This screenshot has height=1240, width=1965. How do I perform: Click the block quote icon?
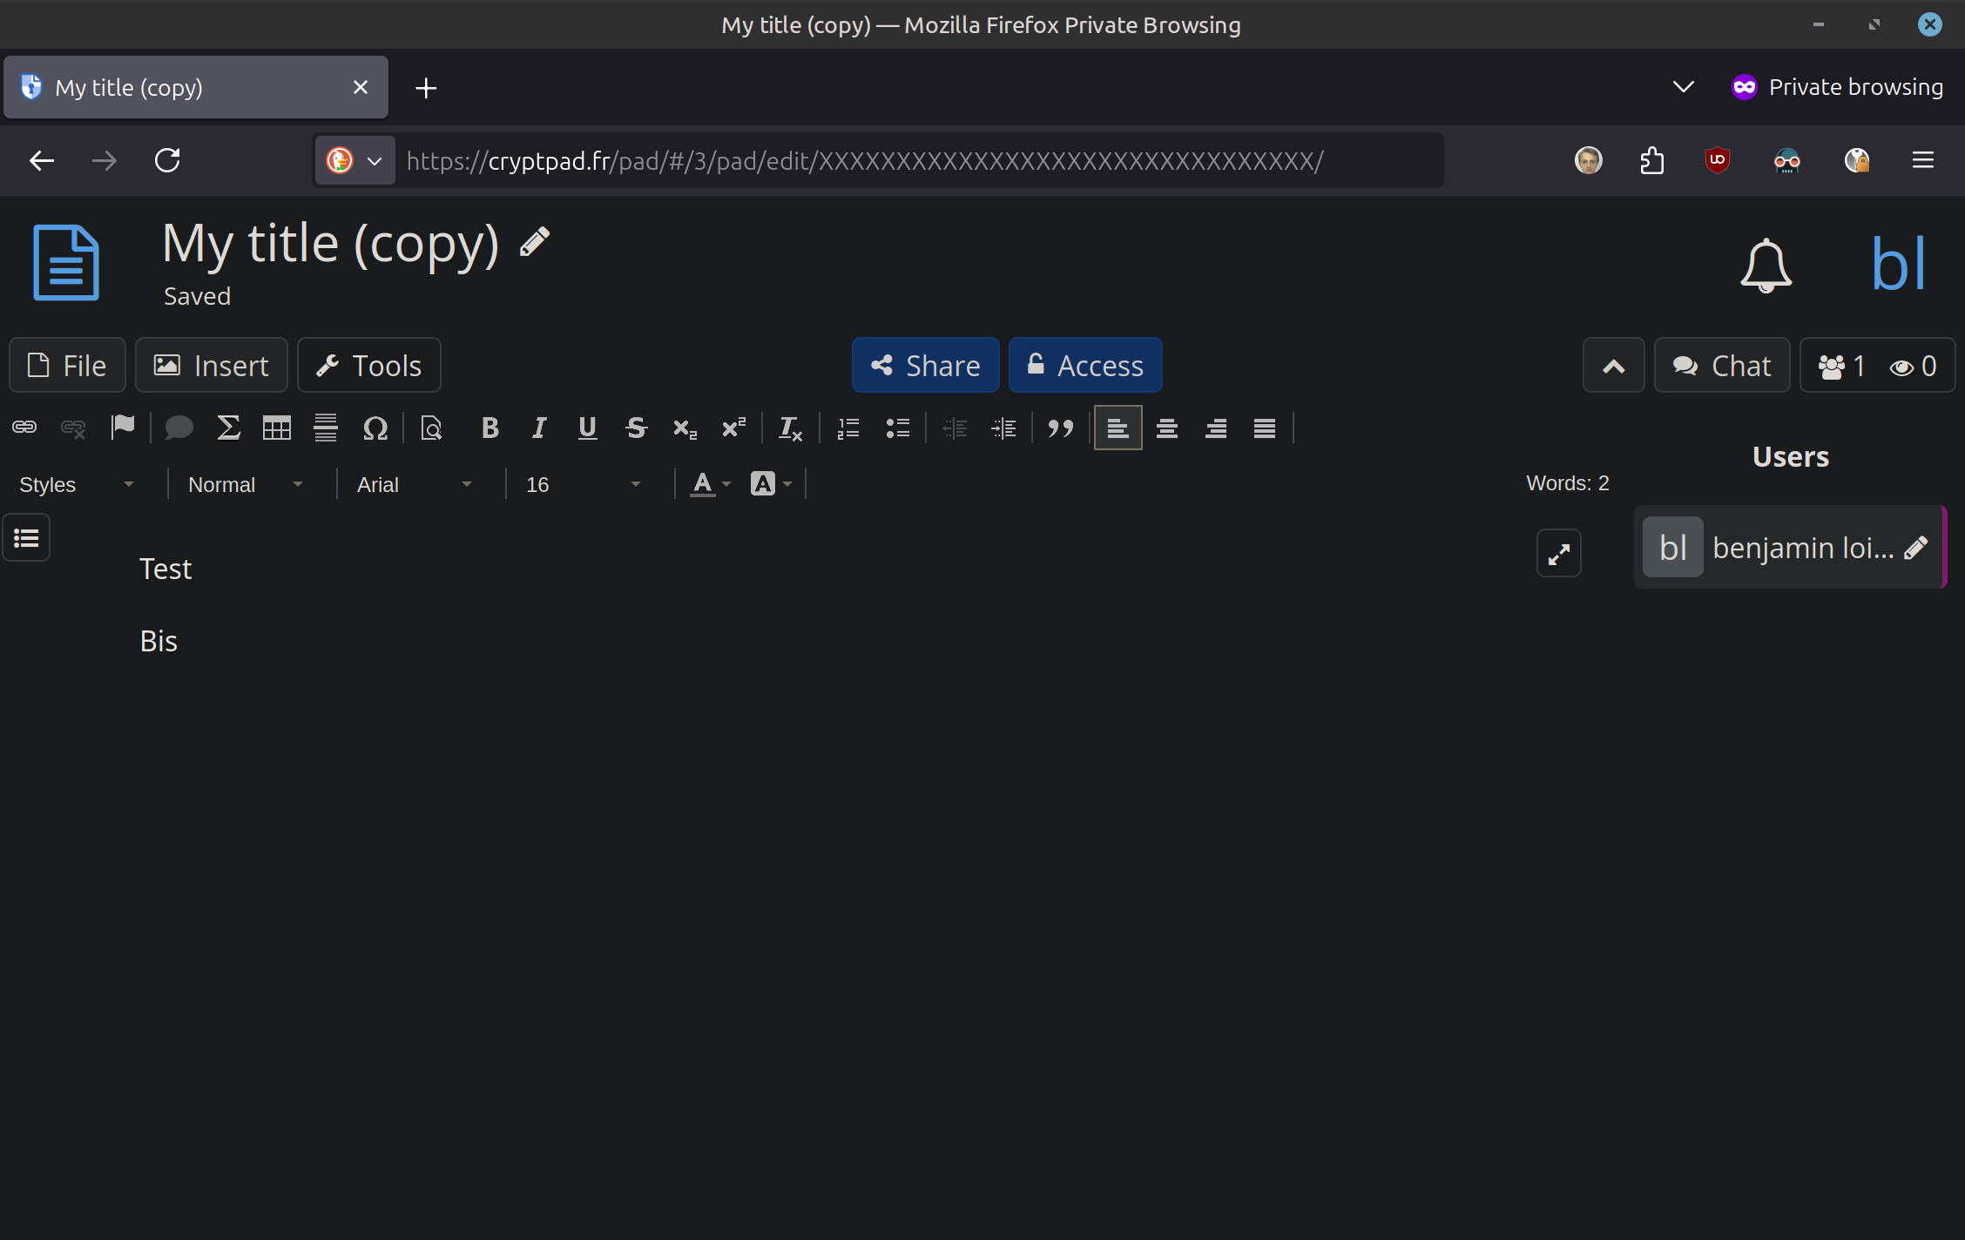tap(1060, 428)
